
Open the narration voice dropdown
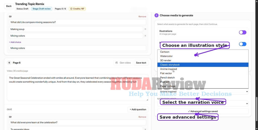[203, 104]
